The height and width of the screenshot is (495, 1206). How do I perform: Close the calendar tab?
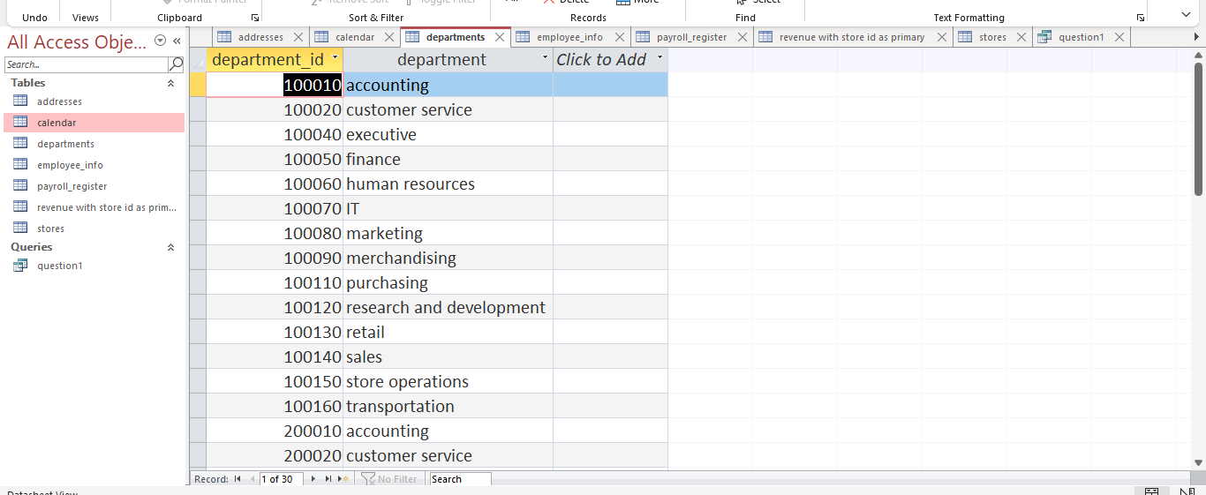[391, 37]
